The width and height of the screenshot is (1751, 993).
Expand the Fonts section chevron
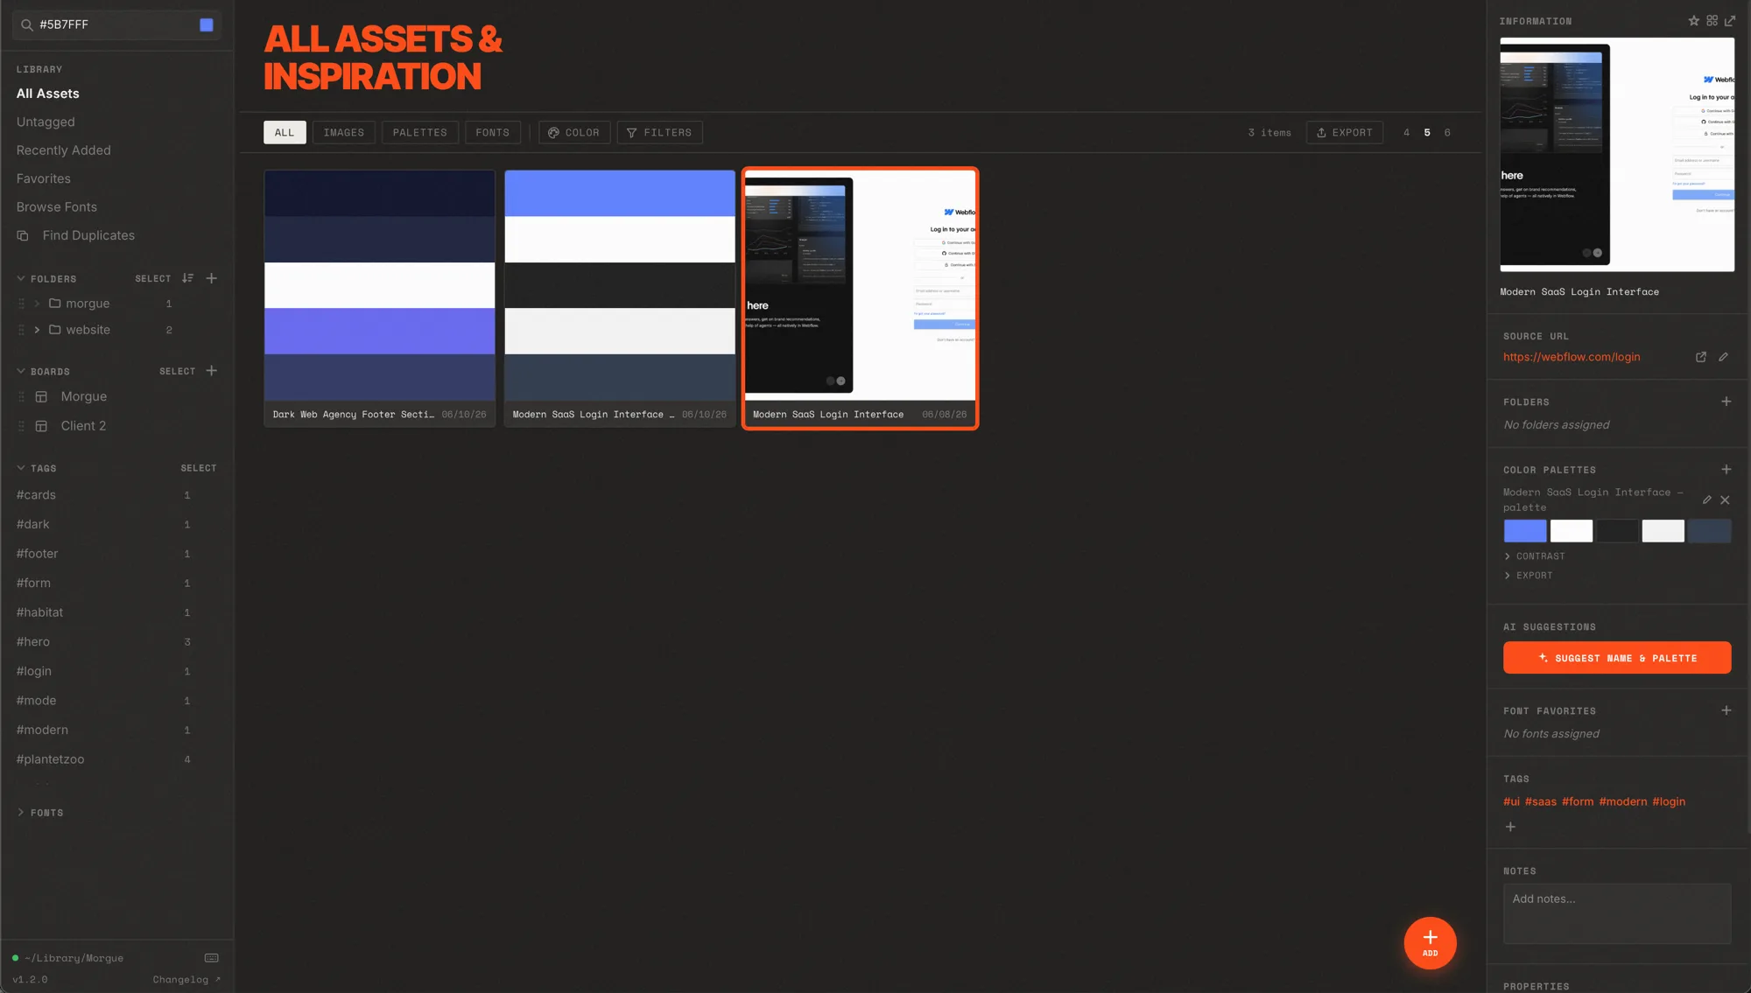coord(21,813)
